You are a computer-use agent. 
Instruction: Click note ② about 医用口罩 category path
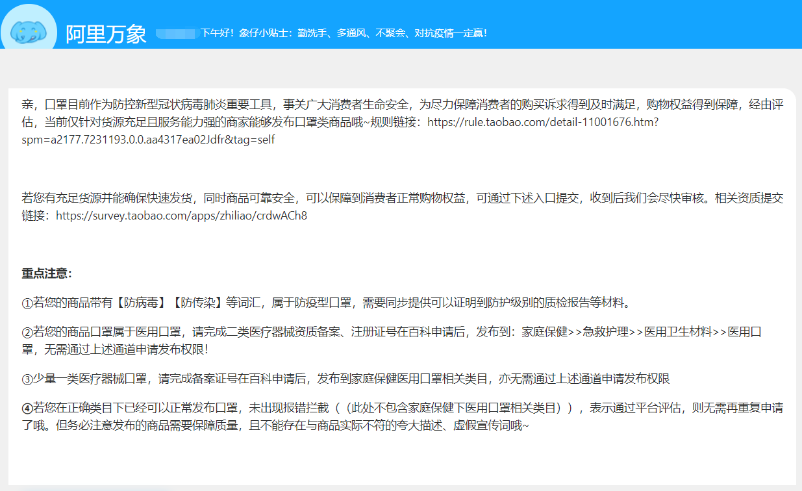coord(392,340)
